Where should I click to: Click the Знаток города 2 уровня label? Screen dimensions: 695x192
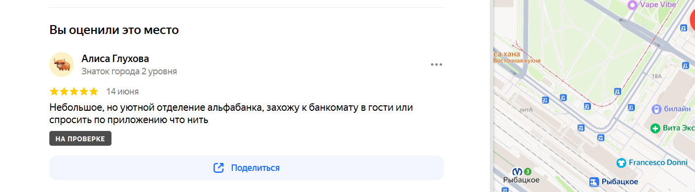[129, 72]
